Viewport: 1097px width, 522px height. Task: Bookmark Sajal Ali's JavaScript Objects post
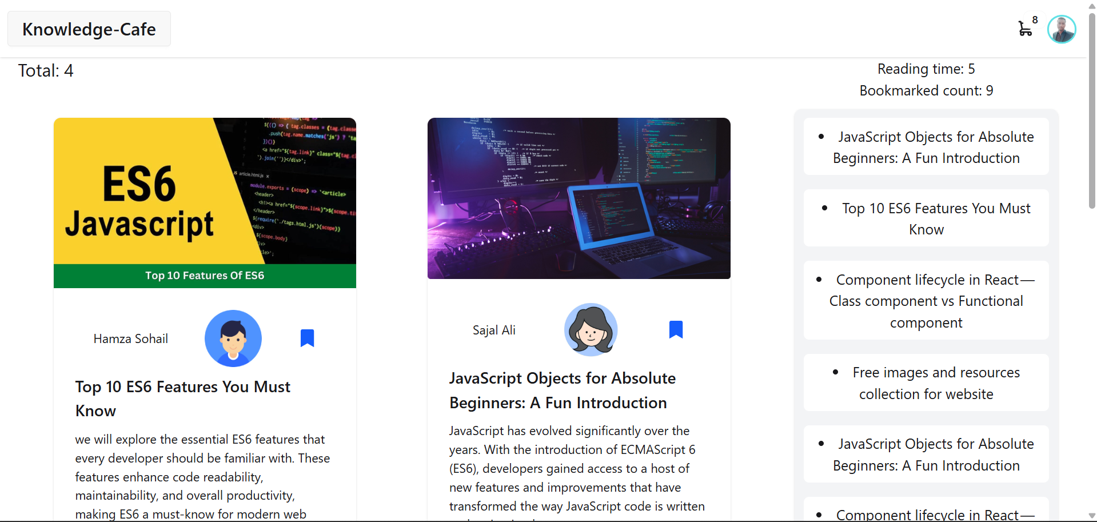(x=676, y=329)
